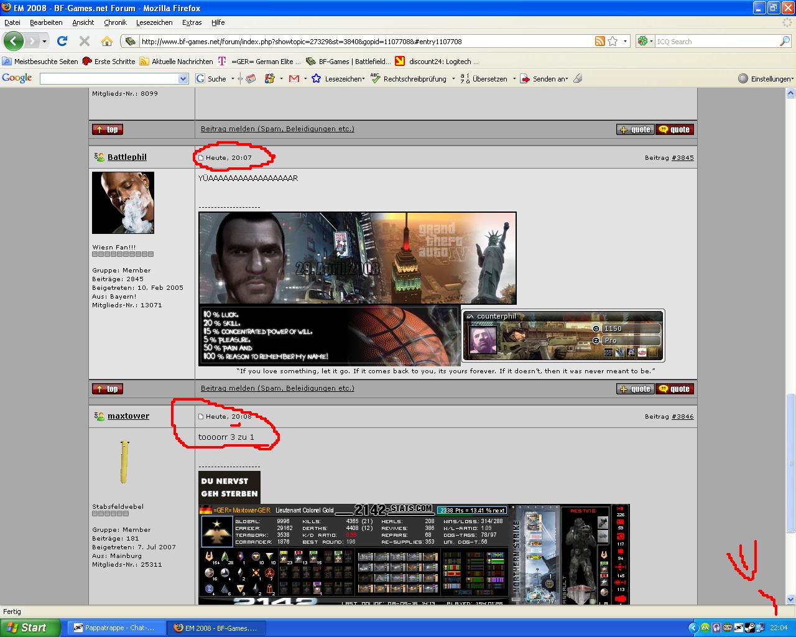Click the 2142-stats.com signature banner
Viewport: 796px width, 637px height.
[414, 554]
